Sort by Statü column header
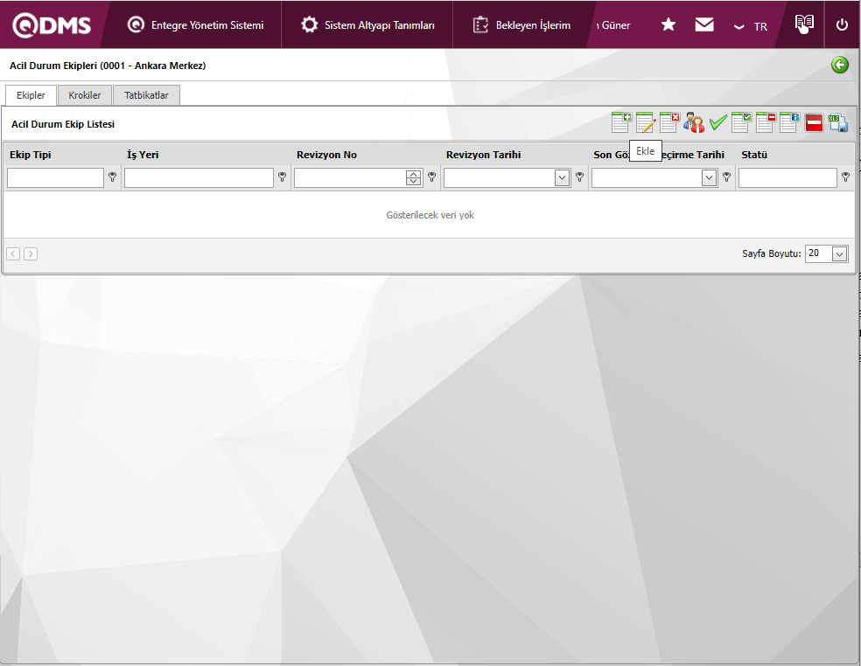The image size is (861, 666). click(754, 155)
